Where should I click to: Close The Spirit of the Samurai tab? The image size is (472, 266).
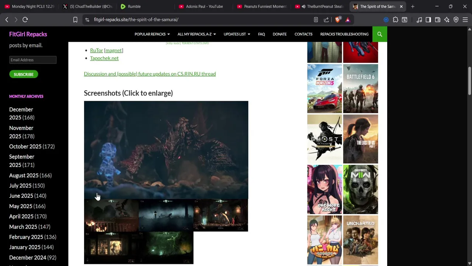coord(401,6)
